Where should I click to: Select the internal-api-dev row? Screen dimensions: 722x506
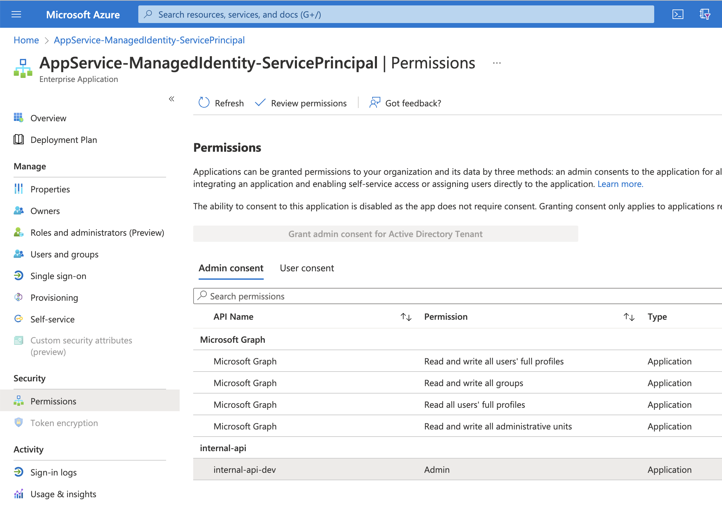click(x=458, y=469)
